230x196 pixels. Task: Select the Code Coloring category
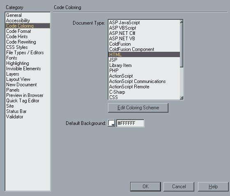tap(28, 26)
